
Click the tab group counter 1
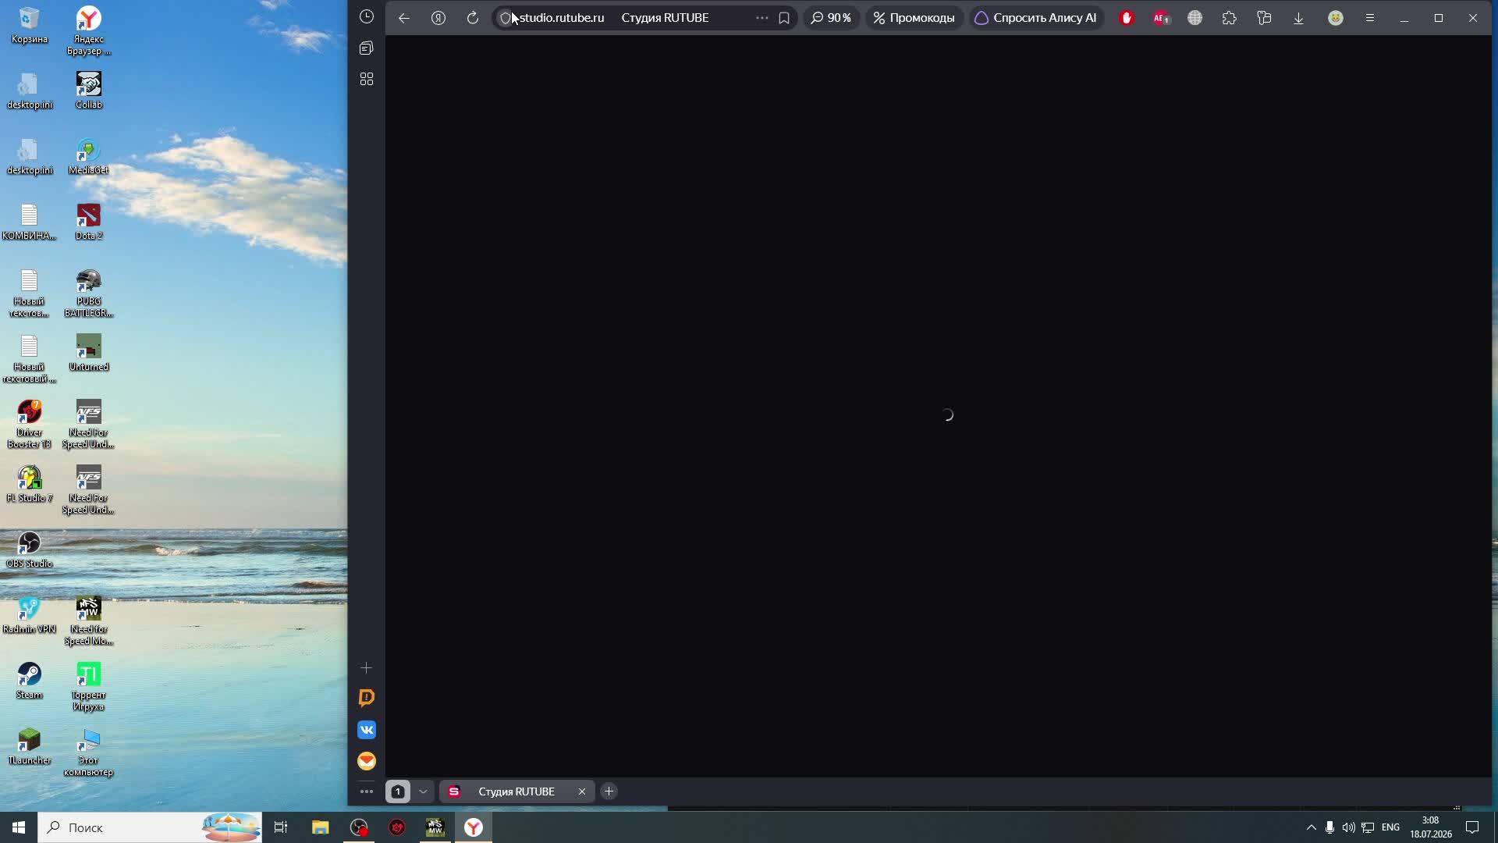pyautogui.click(x=398, y=791)
